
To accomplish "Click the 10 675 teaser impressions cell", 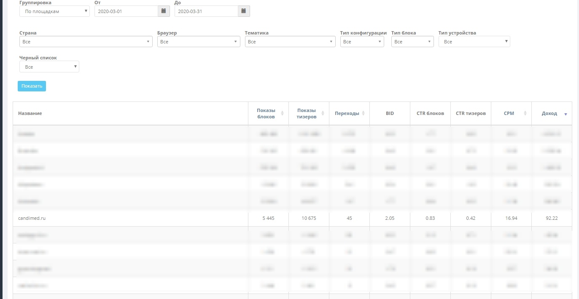I will (309, 218).
